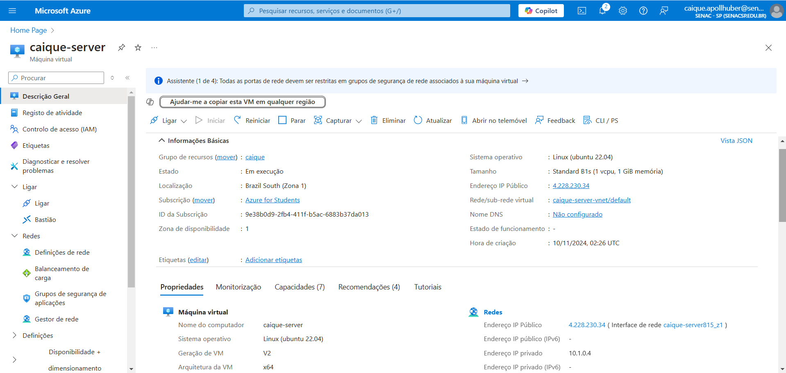The image size is (786, 373).
Task: Expand the Definições group in sidebar
Action: 15,335
